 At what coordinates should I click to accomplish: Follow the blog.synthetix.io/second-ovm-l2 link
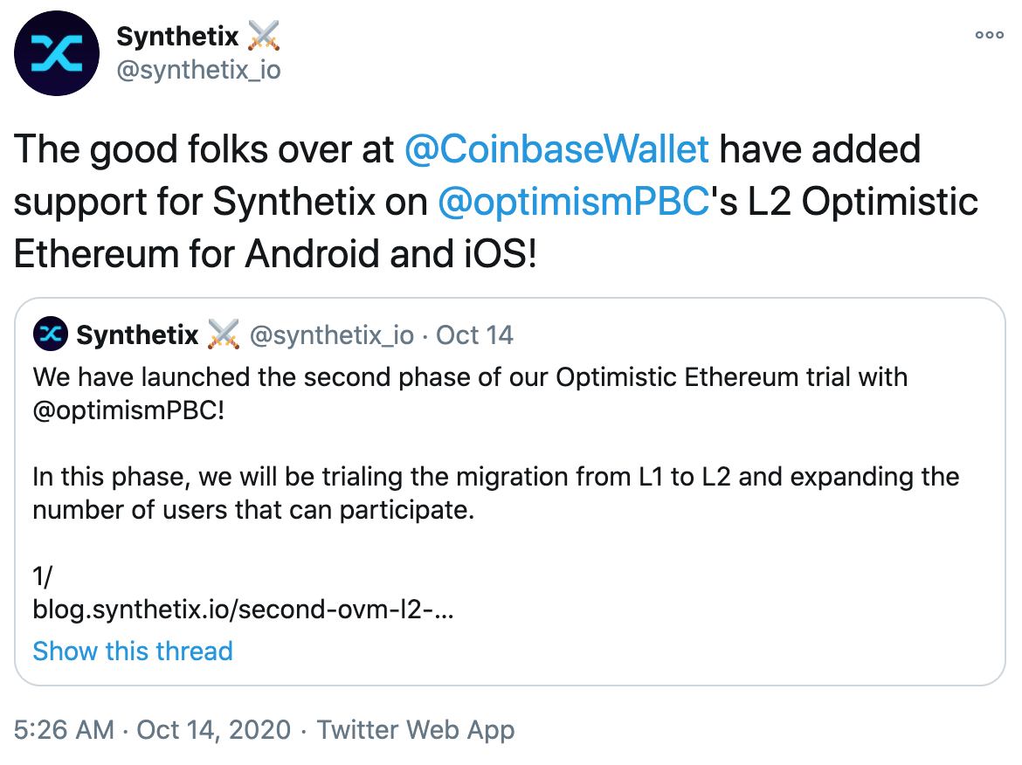243,610
